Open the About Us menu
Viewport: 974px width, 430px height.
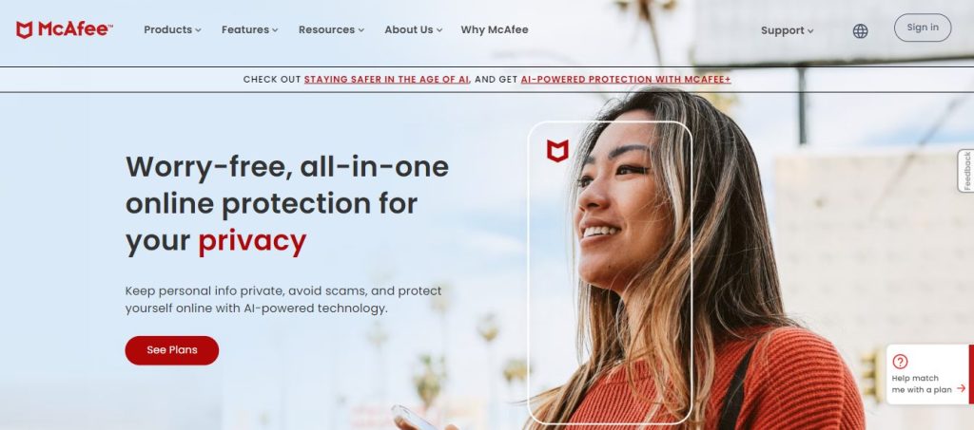[413, 29]
